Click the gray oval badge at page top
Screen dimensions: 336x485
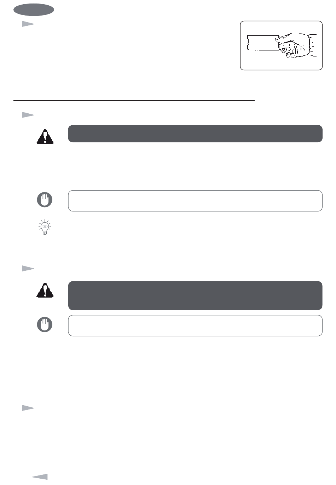point(34,10)
